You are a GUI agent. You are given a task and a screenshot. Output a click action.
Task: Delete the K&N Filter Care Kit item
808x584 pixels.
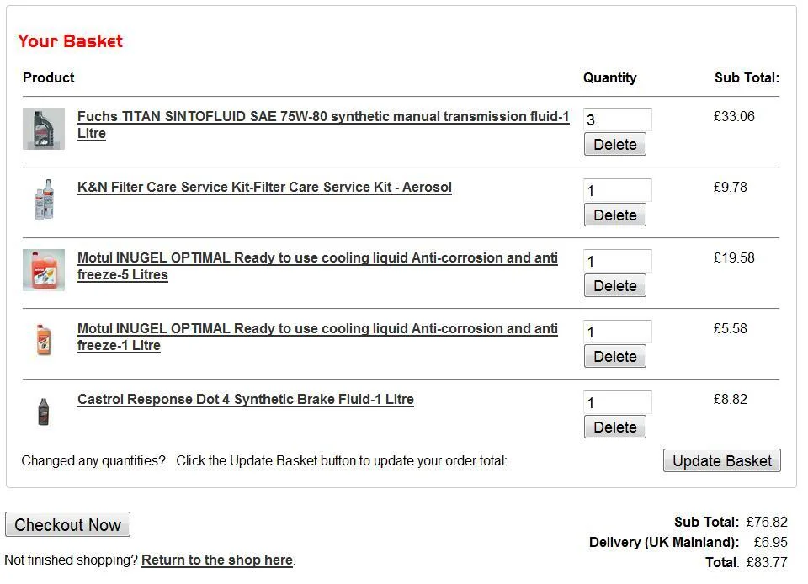(614, 215)
